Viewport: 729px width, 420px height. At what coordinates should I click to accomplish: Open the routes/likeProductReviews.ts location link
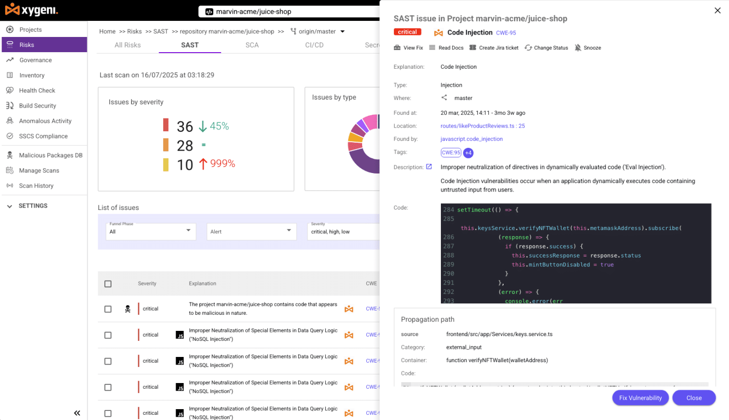click(x=482, y=126)
